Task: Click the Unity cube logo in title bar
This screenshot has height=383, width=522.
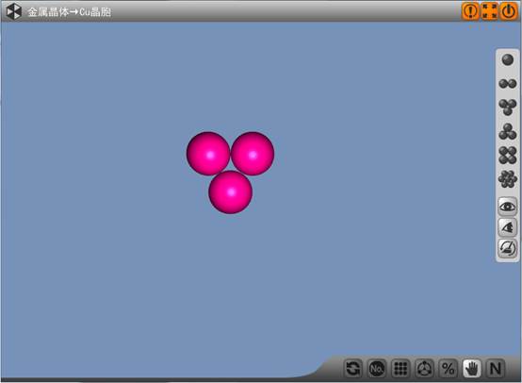Action: click(14, 11)
